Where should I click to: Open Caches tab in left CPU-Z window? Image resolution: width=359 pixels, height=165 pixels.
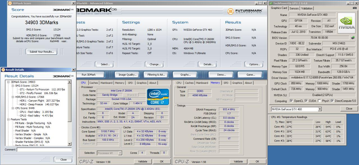tap(94, 83)
